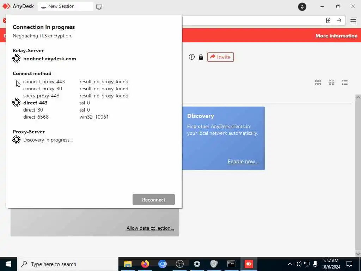Click AnyDesk icon in taskbar
Viewport: 361px width, 271px height.
pos(249,264)
